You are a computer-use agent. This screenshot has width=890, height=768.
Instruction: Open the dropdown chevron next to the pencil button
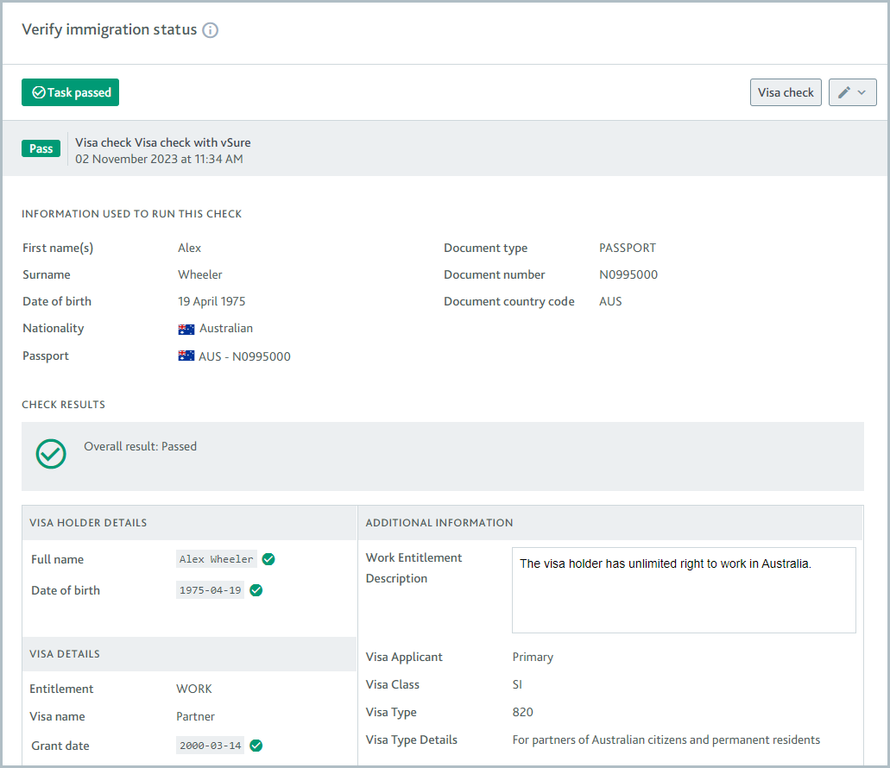click(x=862, y=92)
